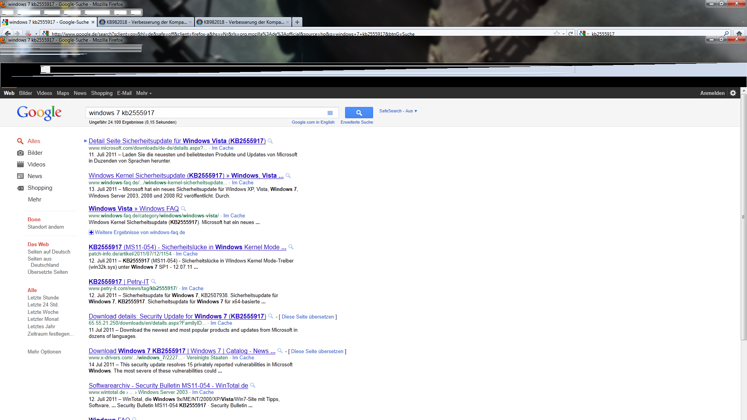
Task: Expand the Mehr dropdown in Google bar
Action: (144, 93)
